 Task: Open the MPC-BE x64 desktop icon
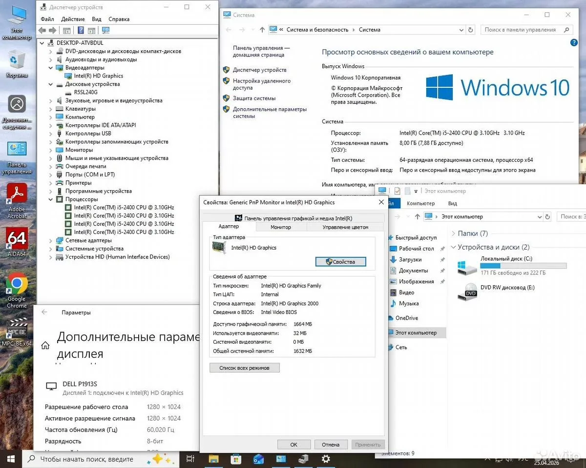click(x=17, y=332)
